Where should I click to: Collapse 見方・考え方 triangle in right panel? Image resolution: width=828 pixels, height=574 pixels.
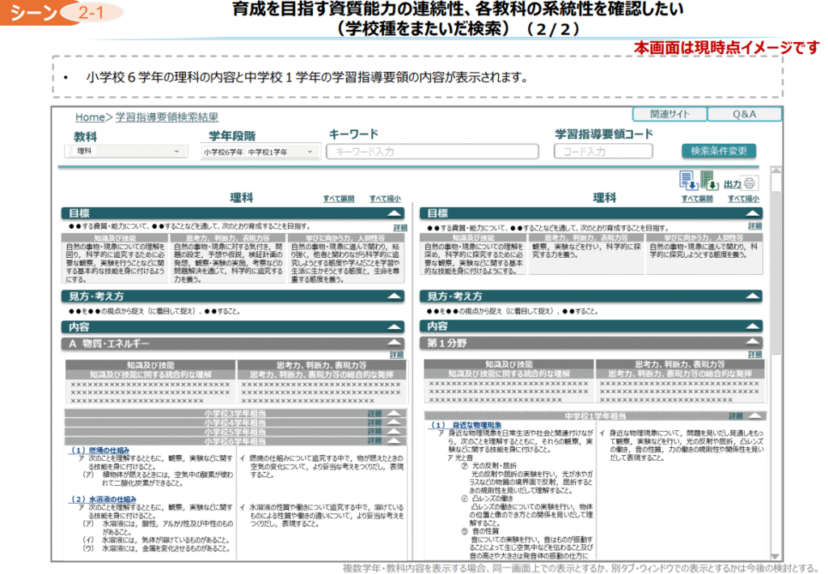click(x=753, y=297)
